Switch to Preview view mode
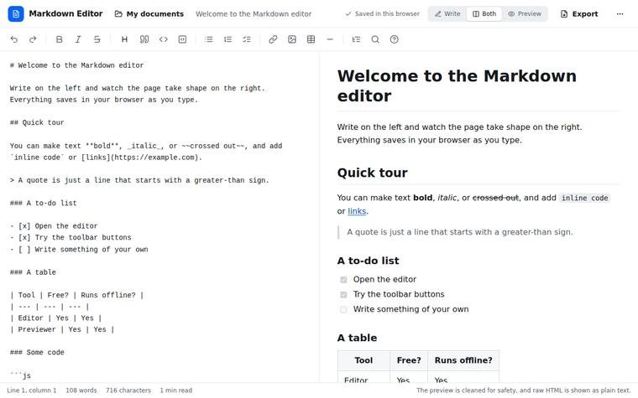 coord(525,13)
